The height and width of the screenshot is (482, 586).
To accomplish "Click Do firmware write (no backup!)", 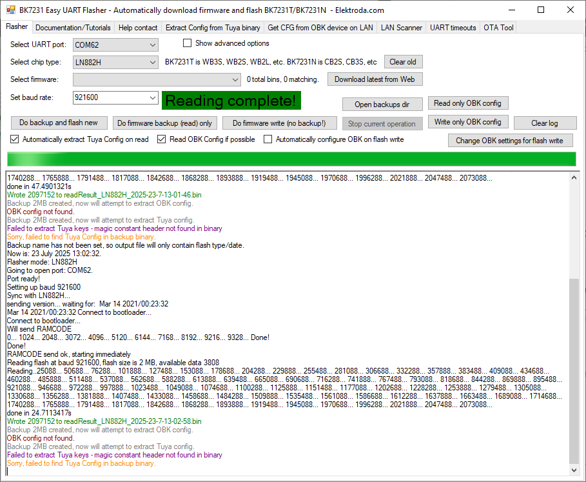I will point(279,123).
